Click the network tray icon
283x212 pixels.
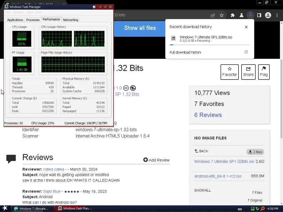pyautogui.click(x=258, y=209)
